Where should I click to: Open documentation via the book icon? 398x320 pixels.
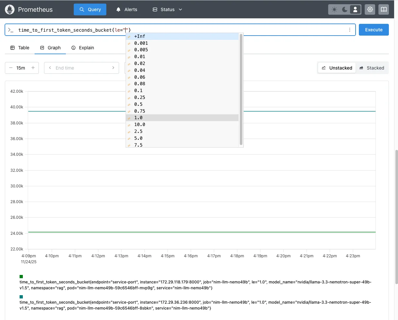383,9
